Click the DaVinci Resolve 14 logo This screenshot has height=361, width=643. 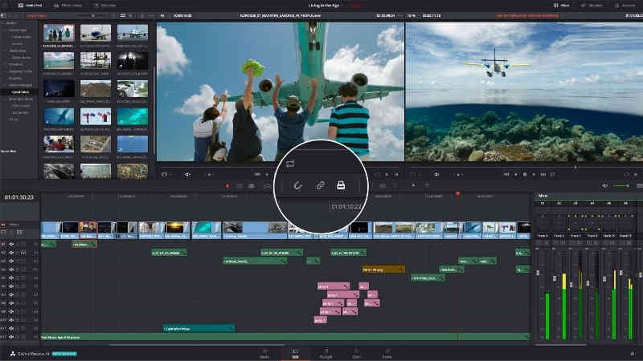point(12,354)
